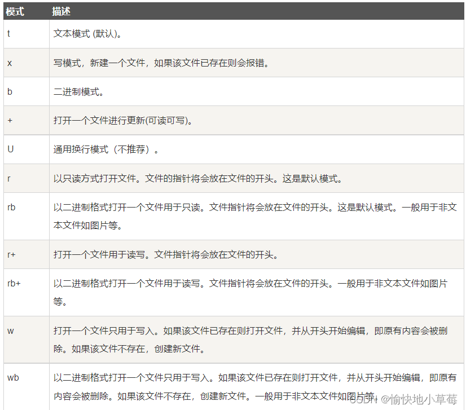This screenshot has width=466, height=410.
Task: Click the rb mode cell
Action: [x=11, y=208]
